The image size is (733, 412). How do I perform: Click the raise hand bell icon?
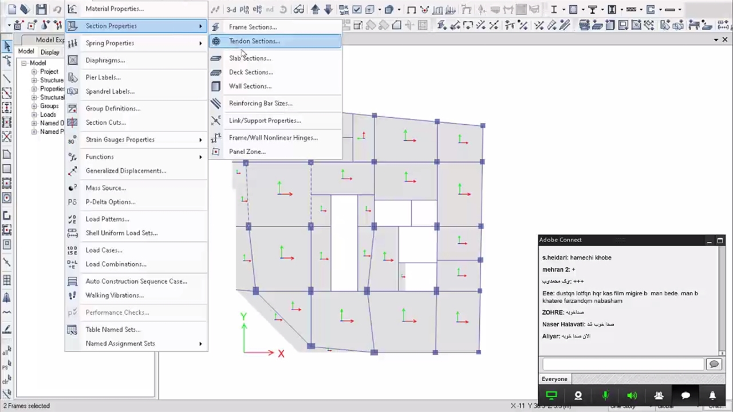712,395
